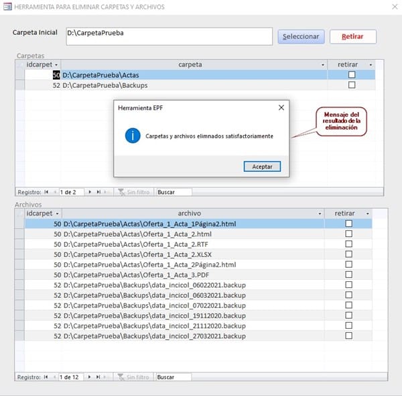Check retirar for Oferta_1_Acta_2.XLSX
Image resolution: width=402 pixels, height=396 pixels.
(x=348, y=254)
